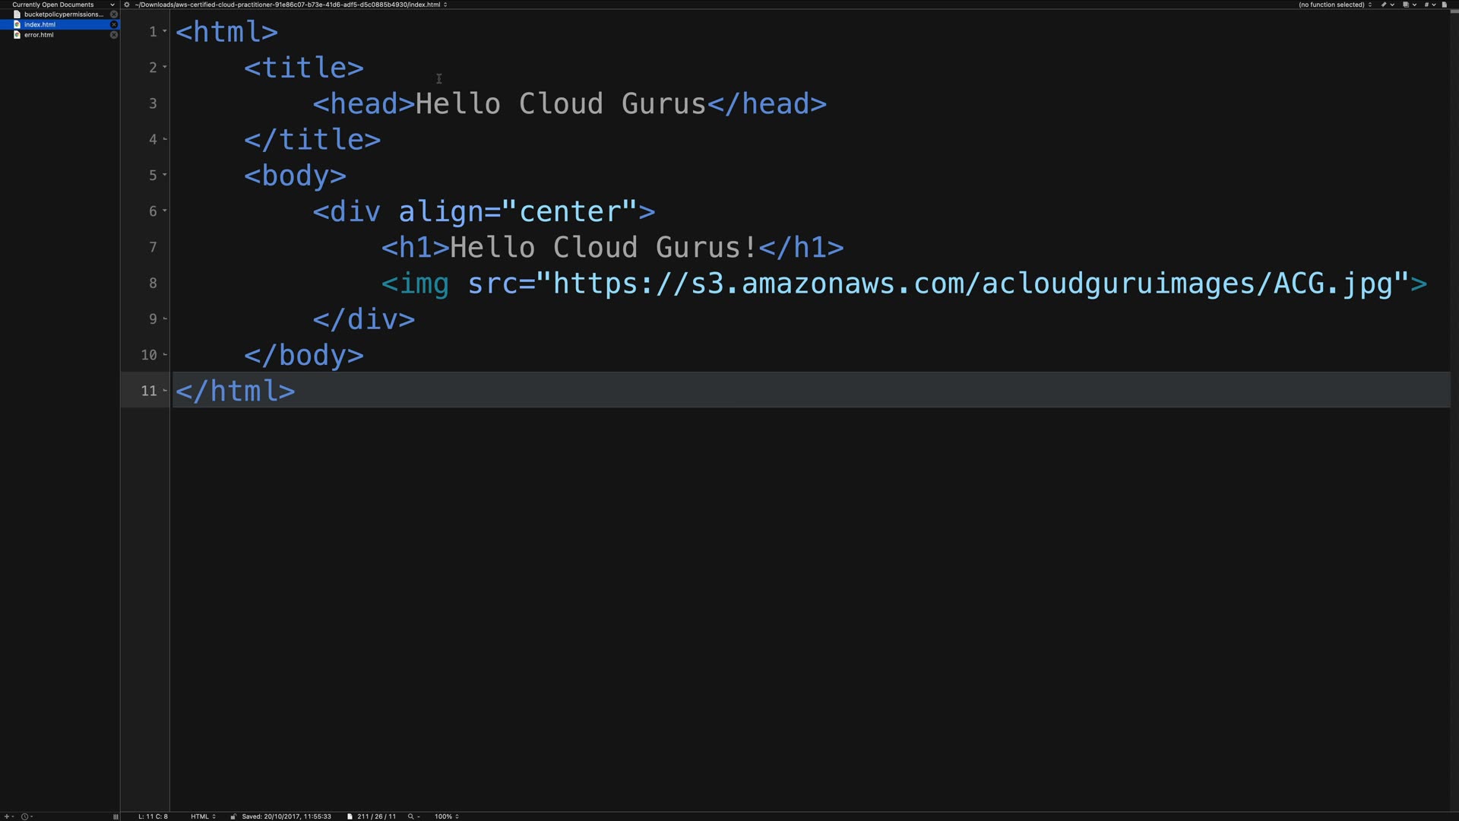Select error.html in open documents list
This screenshot has height=821, width=1459.
39,35
